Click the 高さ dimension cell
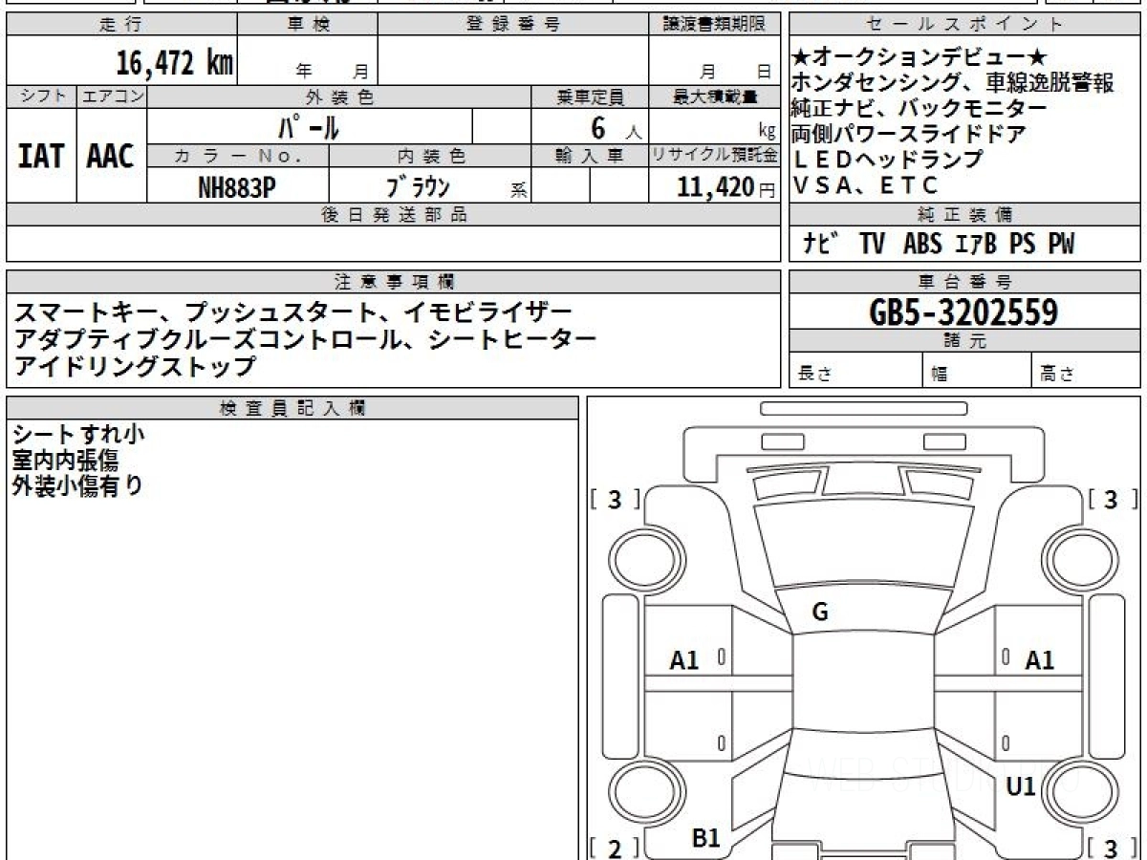 1087,371
